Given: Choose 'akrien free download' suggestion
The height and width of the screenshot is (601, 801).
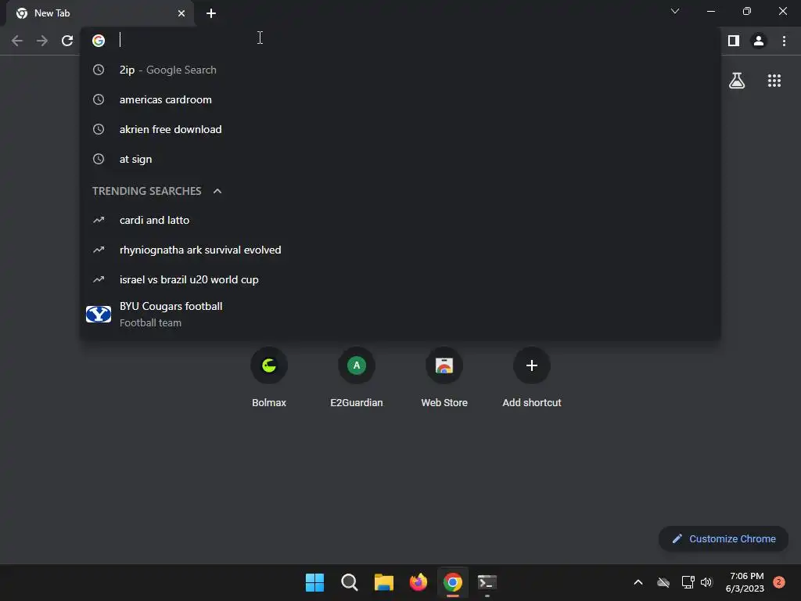Looking at the screenshot, I should point(400,129).
